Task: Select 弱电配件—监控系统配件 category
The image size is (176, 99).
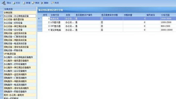Action: tap(20, 74)
